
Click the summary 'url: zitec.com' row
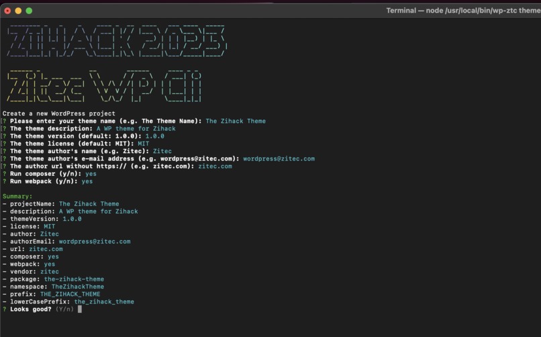coord(33,249)
